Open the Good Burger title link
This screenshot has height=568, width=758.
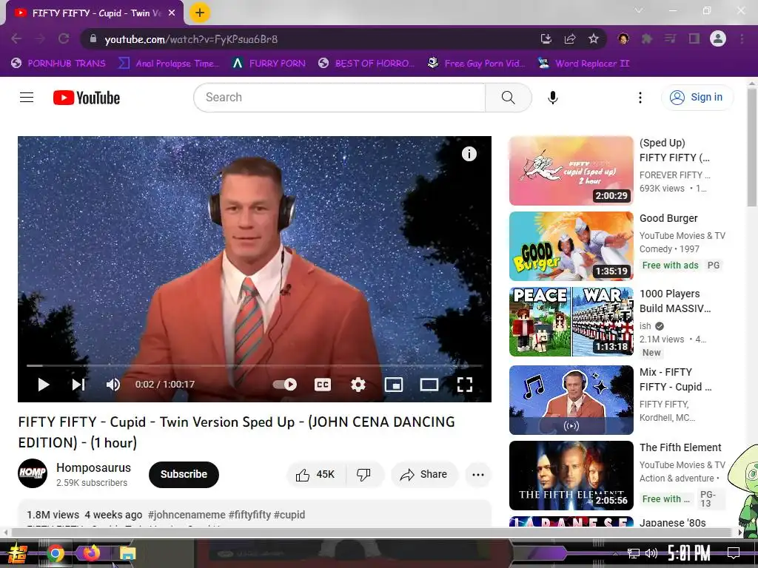tap(668, 218)
